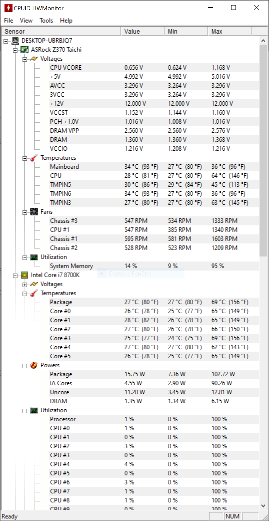Click the Value column header
The height and width of the screenshot is (521, 269).
coord(142,31)
